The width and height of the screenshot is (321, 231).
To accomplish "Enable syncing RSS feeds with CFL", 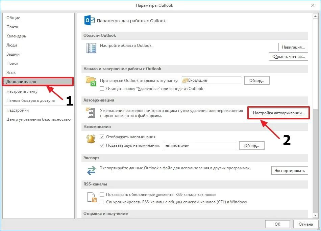I will [x=102, y=202].
